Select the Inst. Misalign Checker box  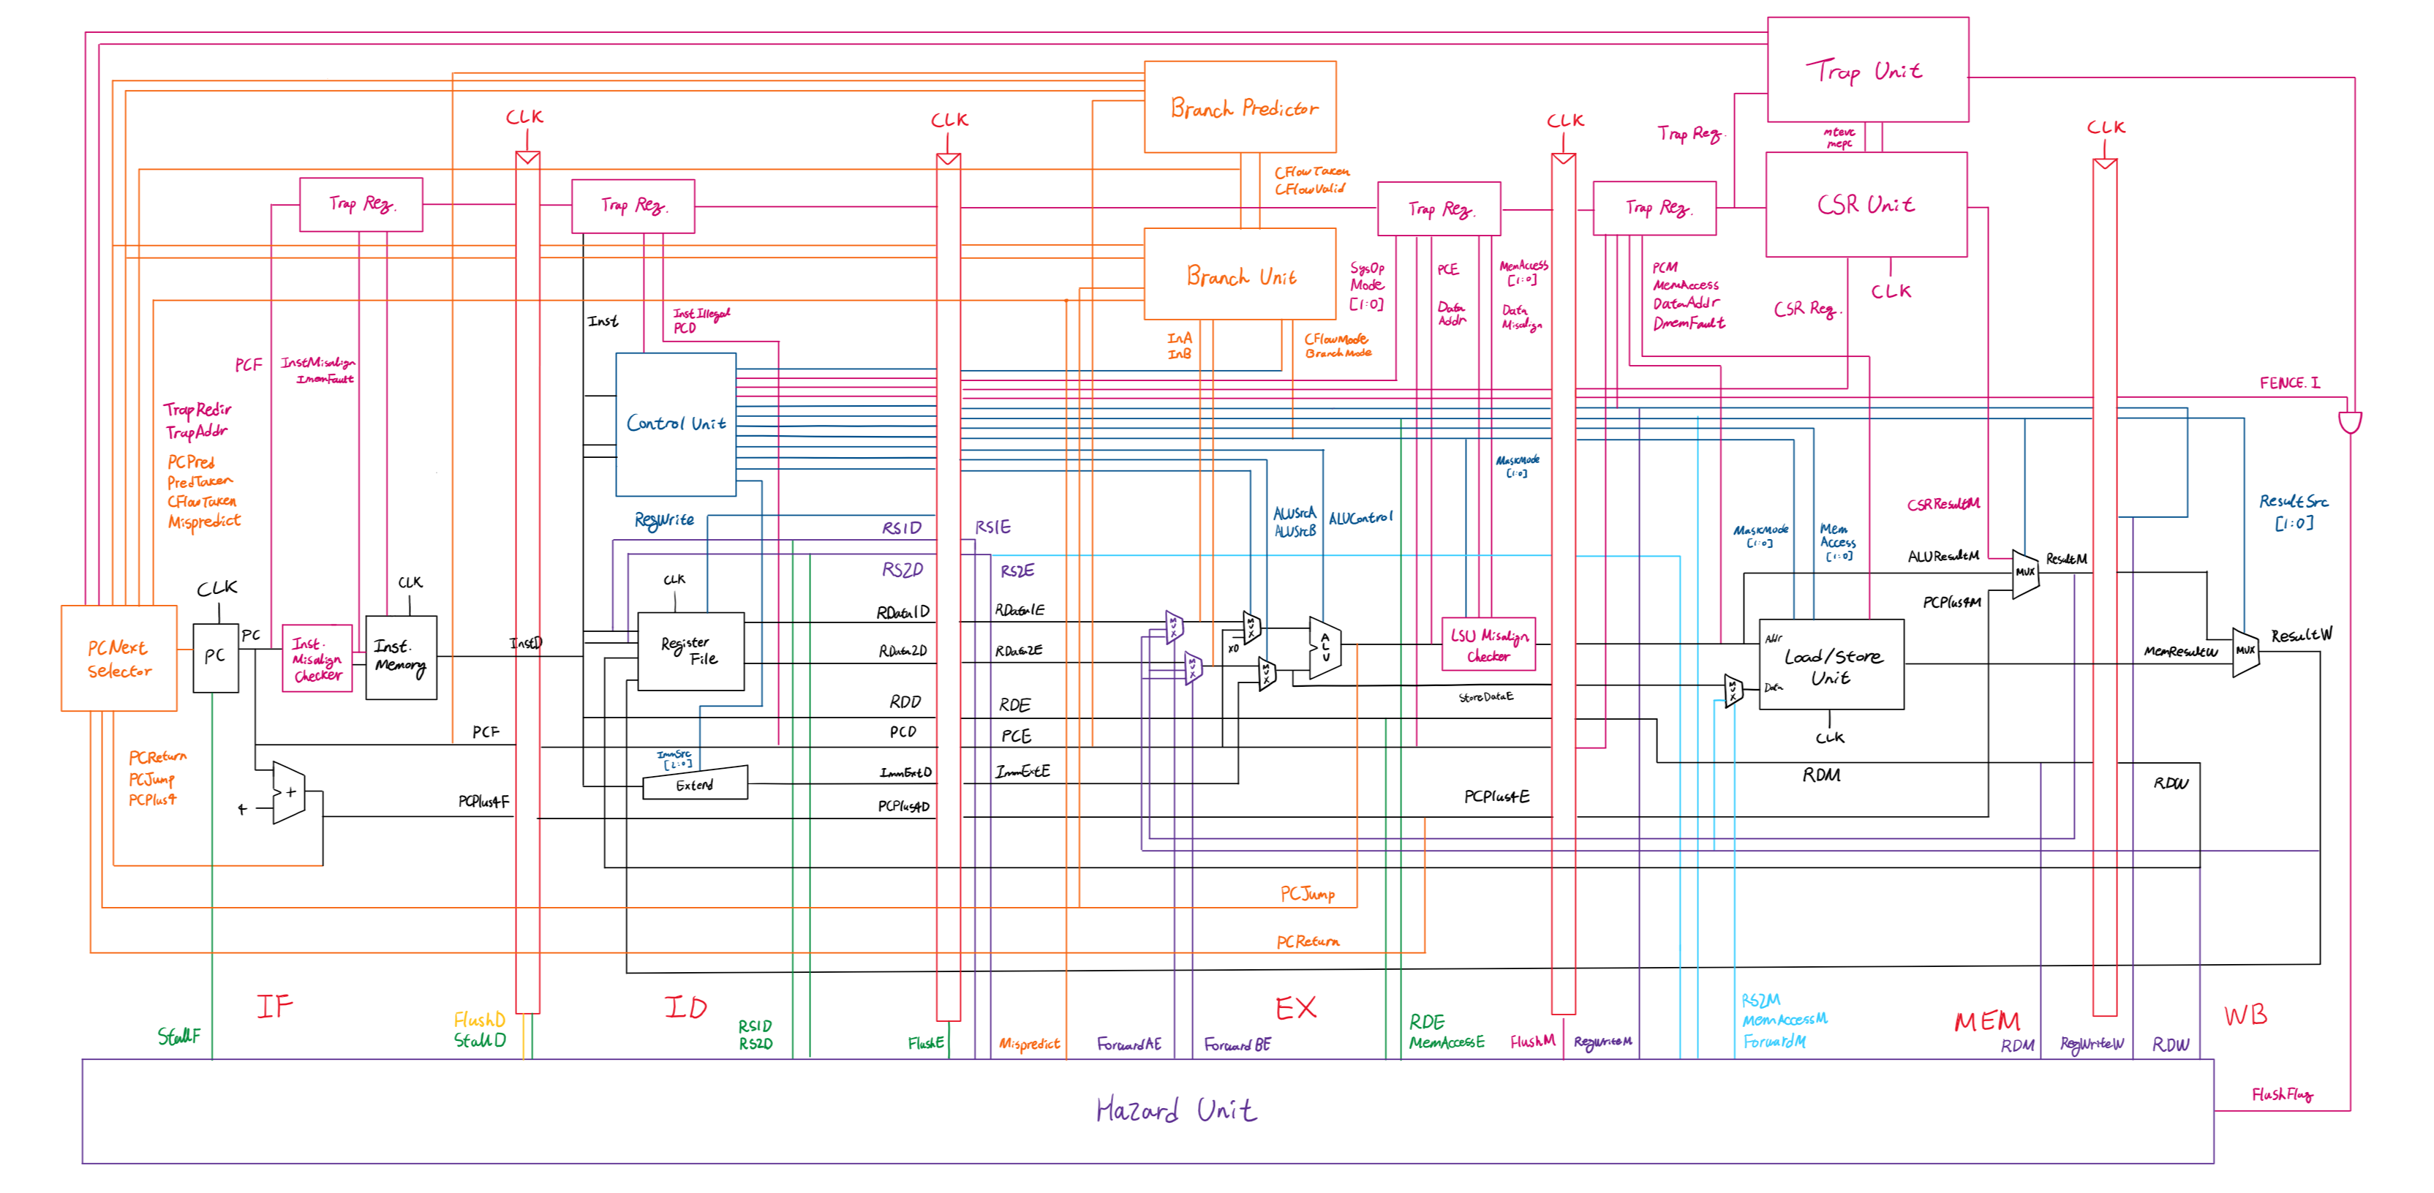click(317, 659)
